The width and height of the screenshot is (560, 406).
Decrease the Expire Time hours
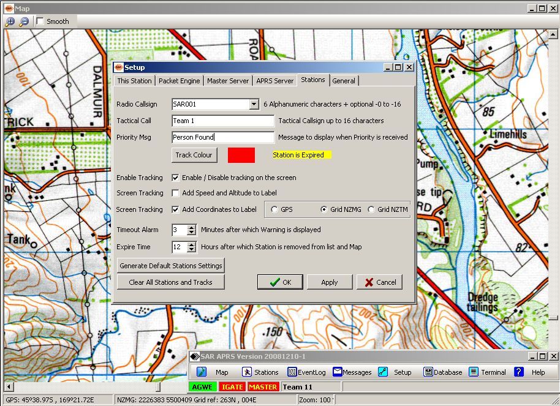pos(192,249)
